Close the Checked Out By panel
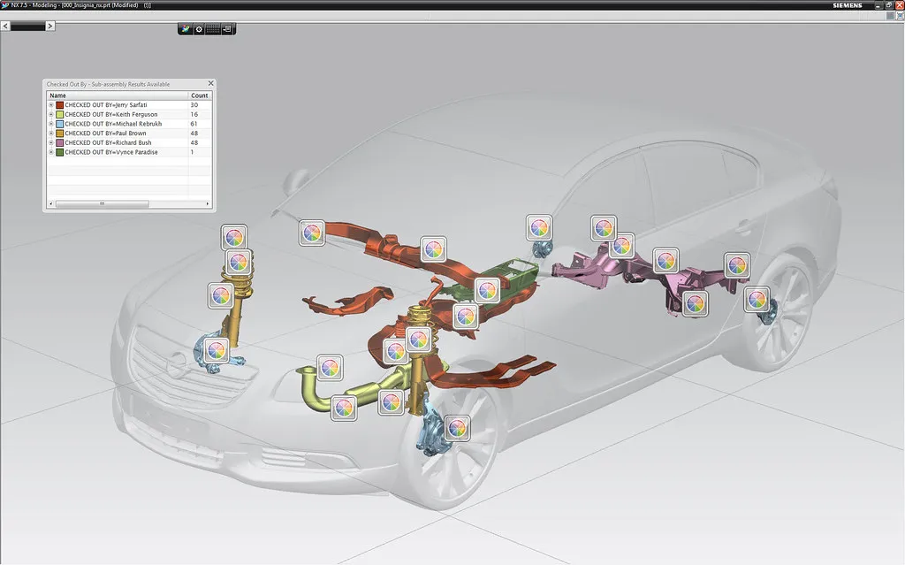The height and width of the screenshot is (565, 905). [x=210, y=83]
